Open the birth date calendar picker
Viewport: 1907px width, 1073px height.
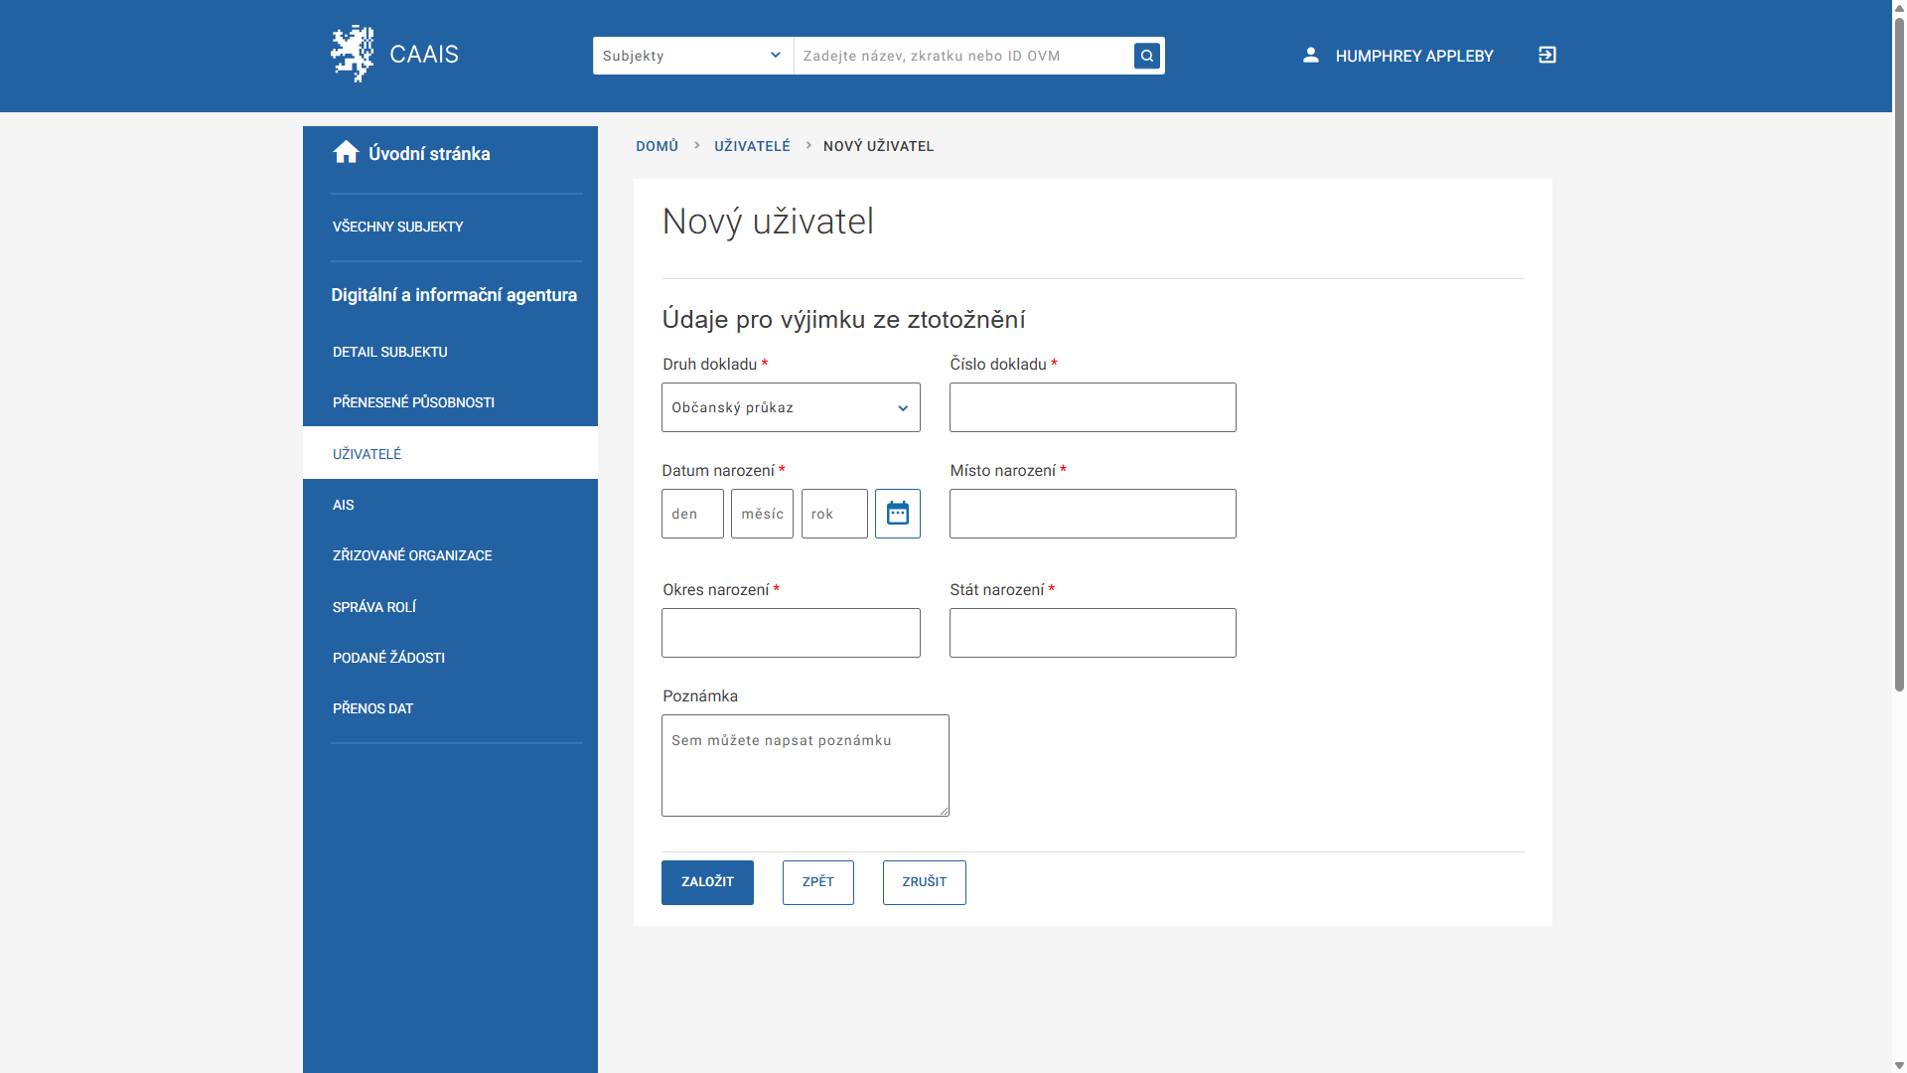point(897,514)
